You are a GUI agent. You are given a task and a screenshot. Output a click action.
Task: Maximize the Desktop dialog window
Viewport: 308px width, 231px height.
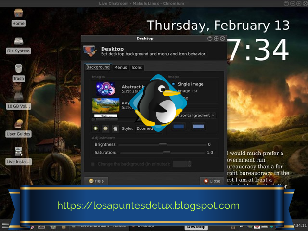coord(216,38)
